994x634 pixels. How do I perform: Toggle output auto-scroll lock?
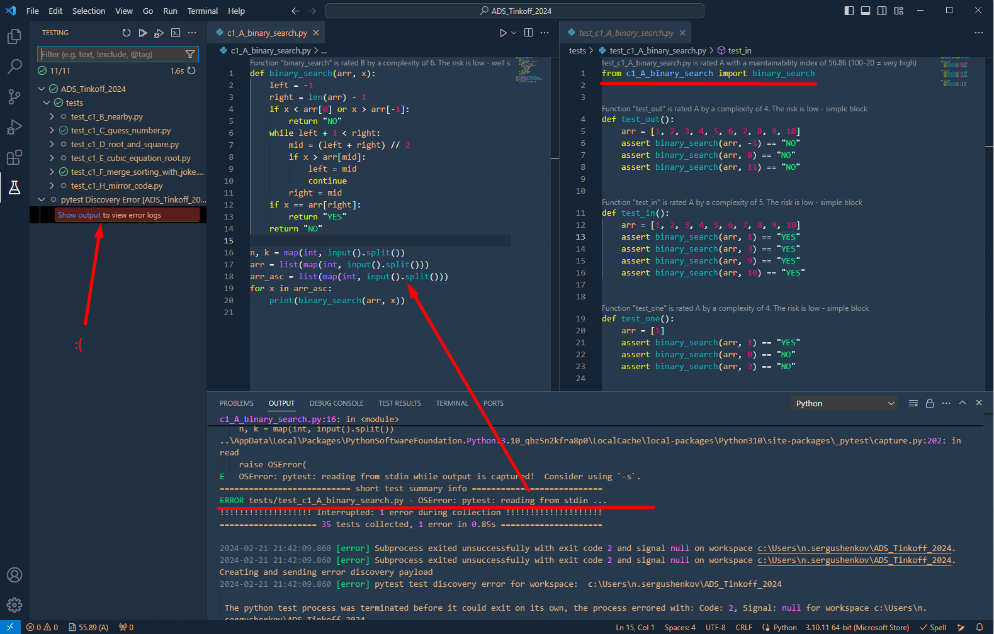pyautogui.click(x=930, y=403)
